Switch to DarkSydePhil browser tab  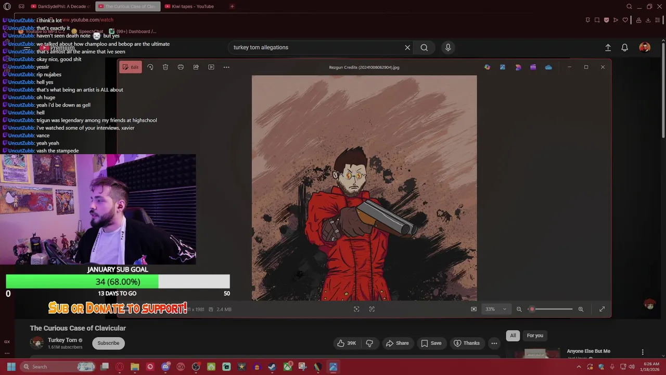pos(61,6)
